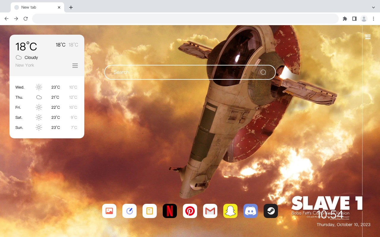
Task: Open the Steam shortcut
Action: coord(271,211)
